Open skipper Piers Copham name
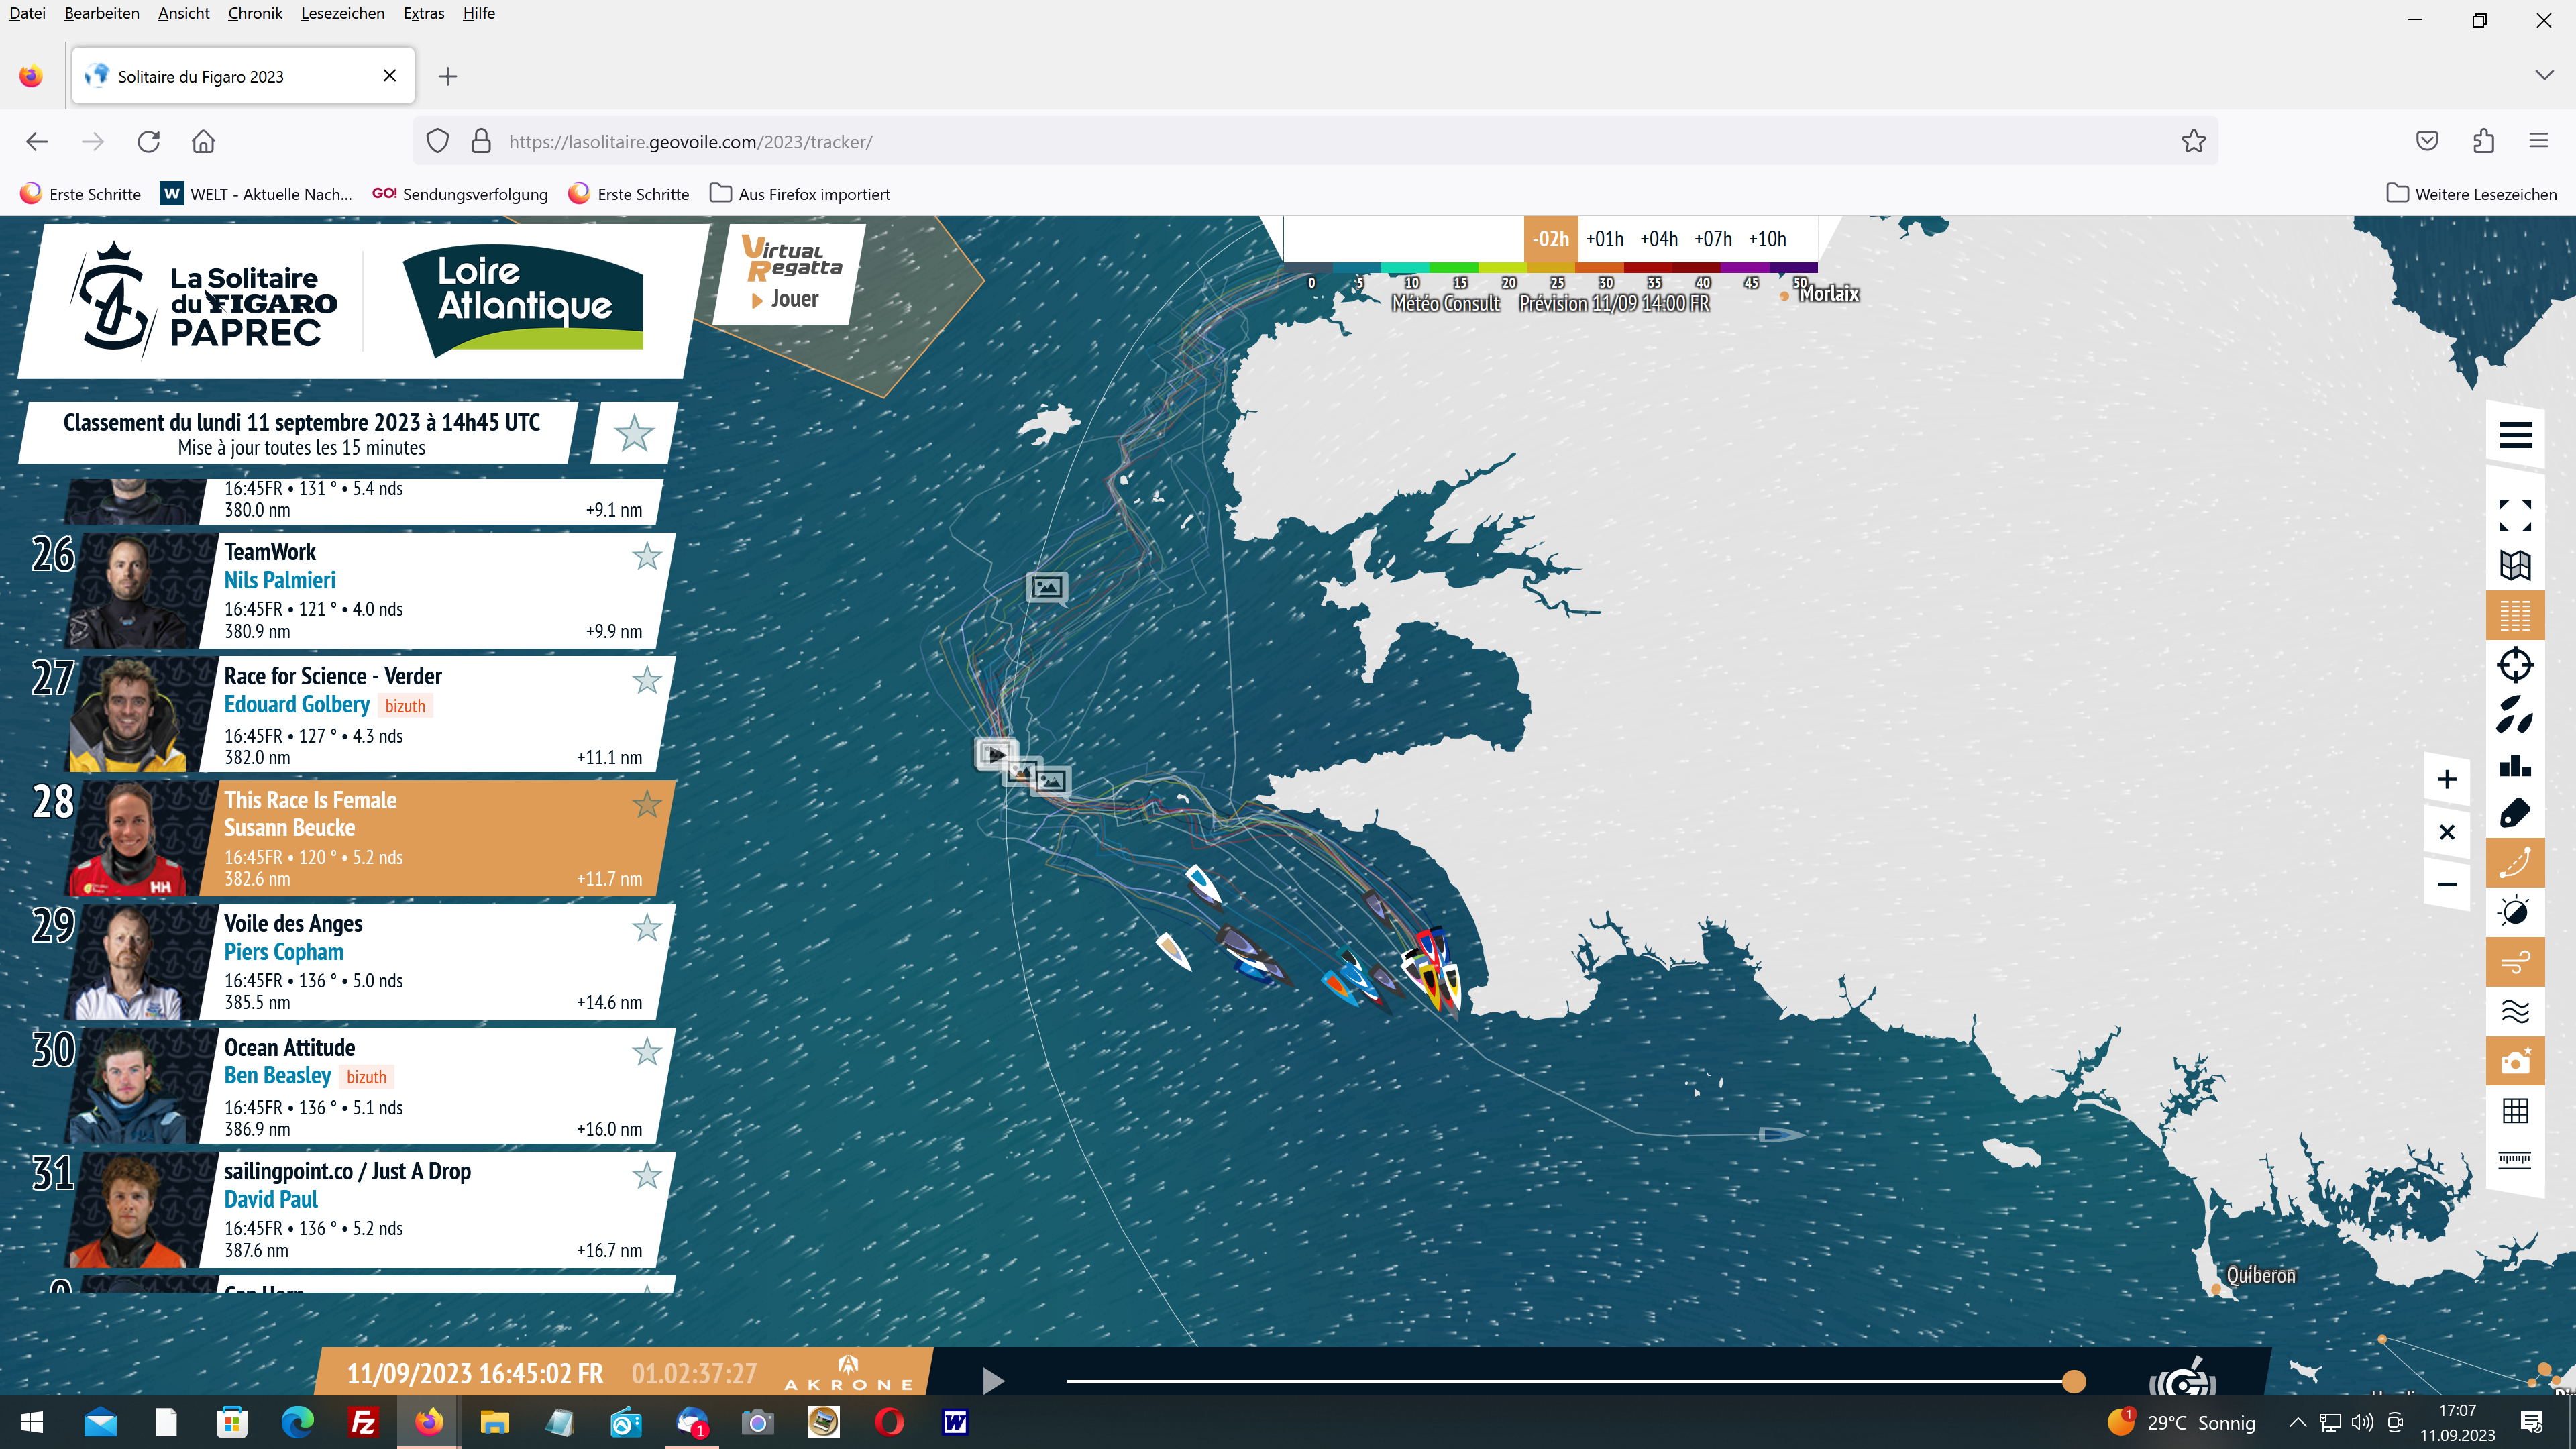 [x=284, y=953]
